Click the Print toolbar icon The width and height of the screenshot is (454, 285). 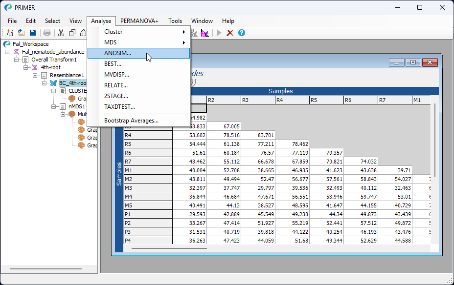click(47, 33)
